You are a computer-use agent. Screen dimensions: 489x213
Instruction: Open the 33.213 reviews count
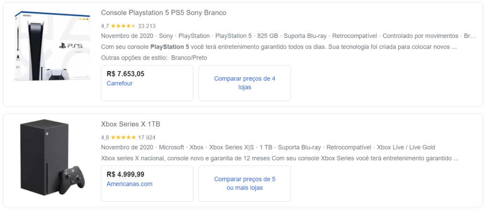(147, 26)
